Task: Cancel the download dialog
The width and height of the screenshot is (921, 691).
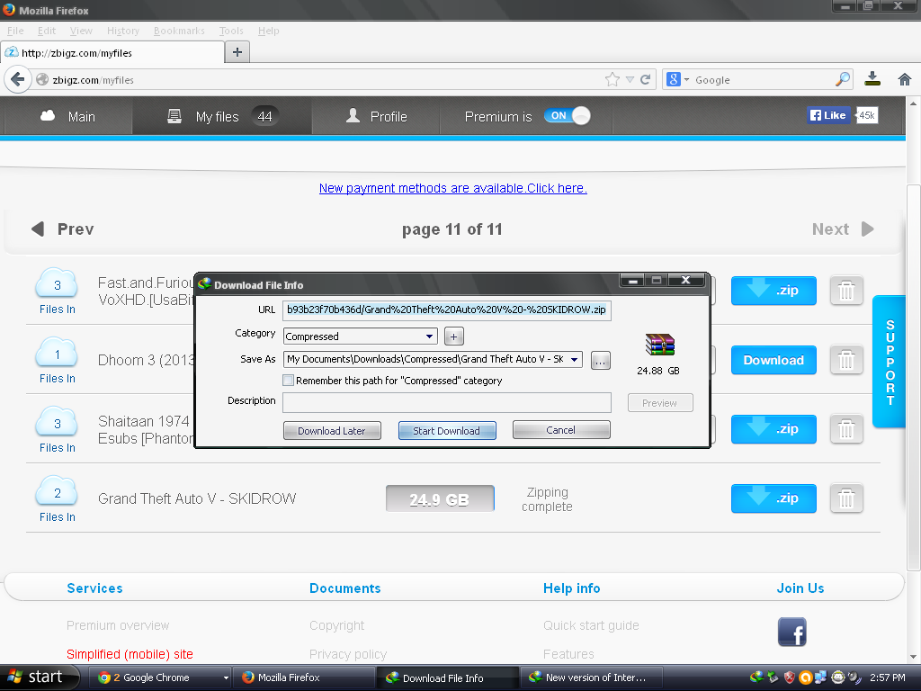Action: (561, 430)
